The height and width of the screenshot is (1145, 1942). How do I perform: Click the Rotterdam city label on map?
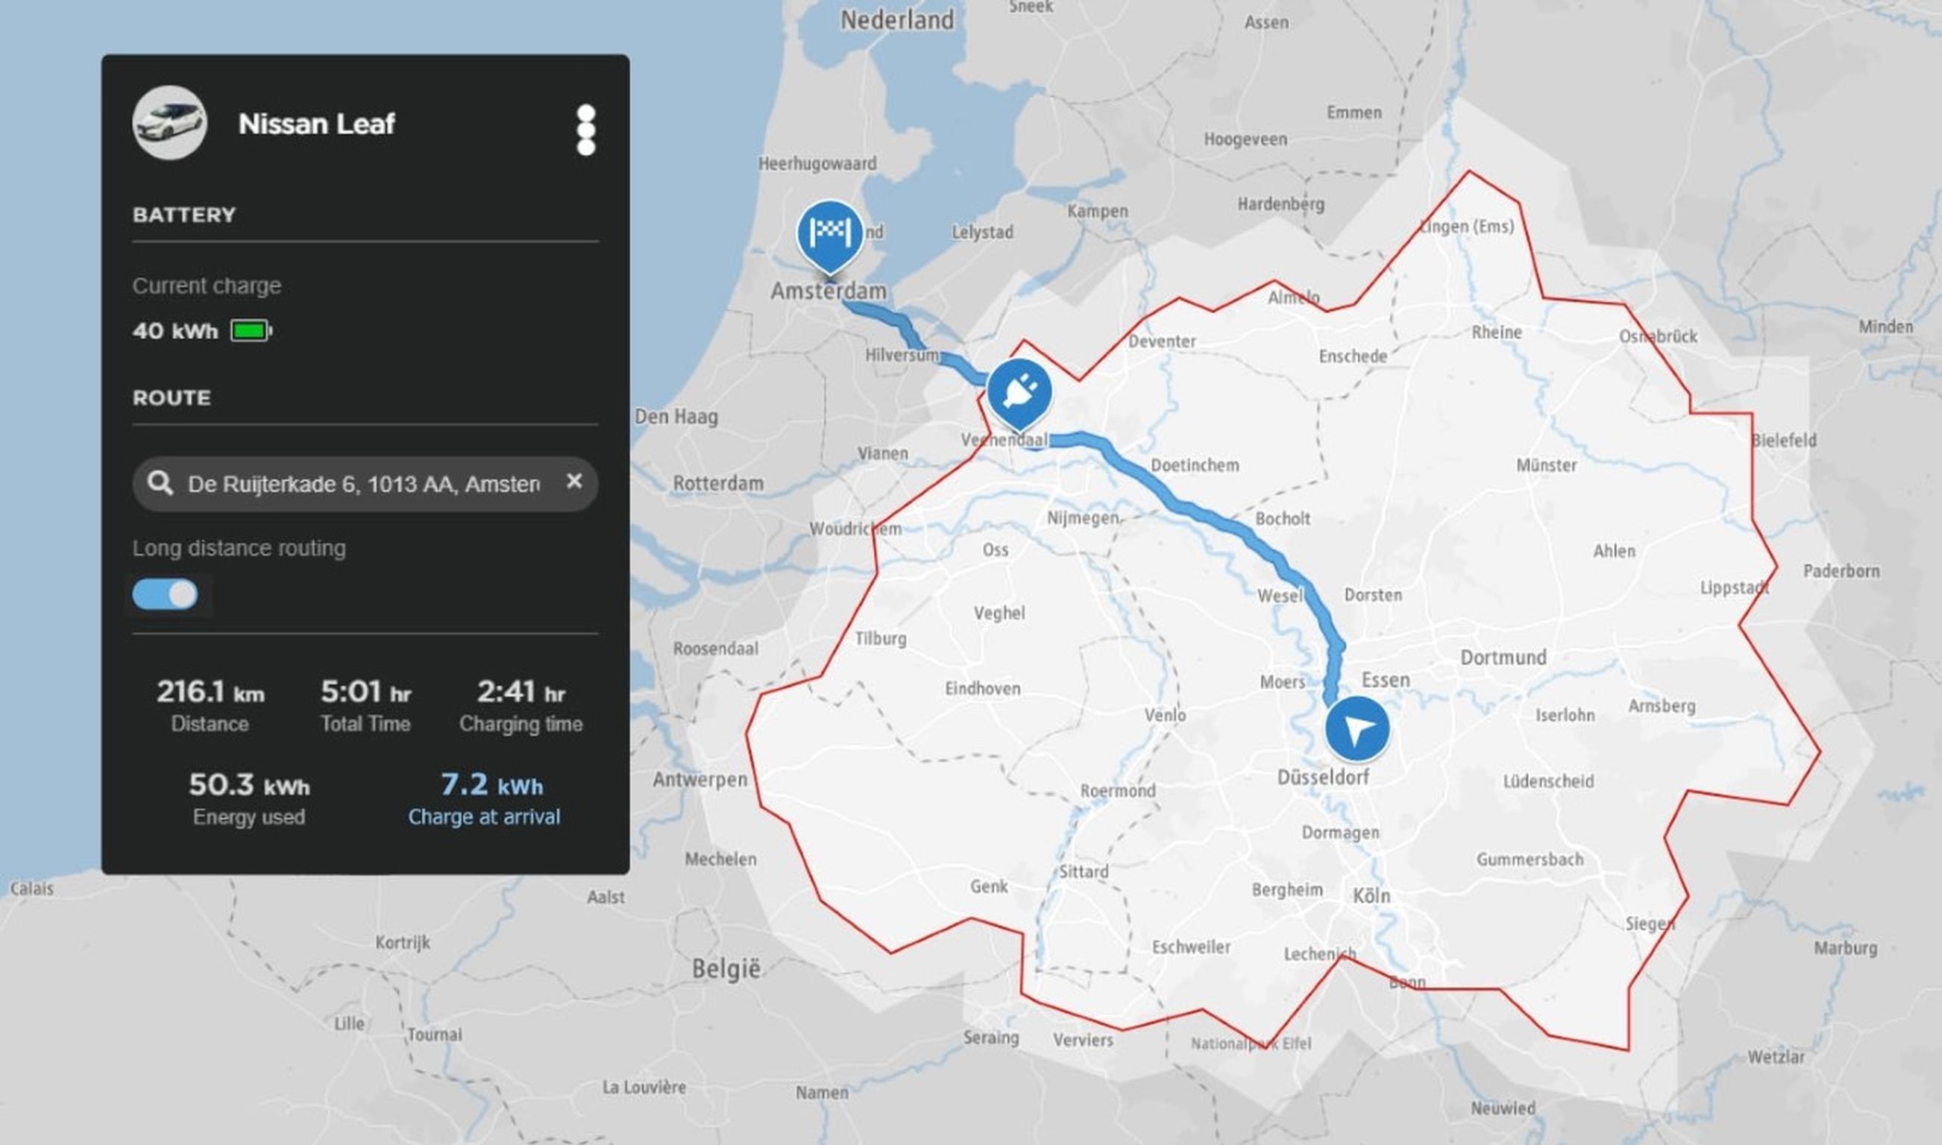tap(719, 484)
